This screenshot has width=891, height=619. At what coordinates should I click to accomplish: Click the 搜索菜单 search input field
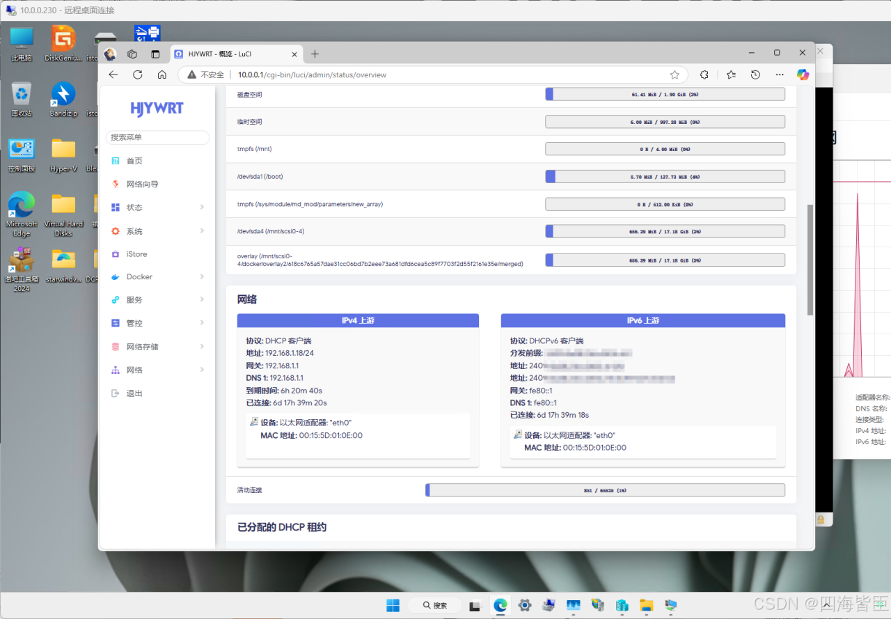click(x=157, y=138)
